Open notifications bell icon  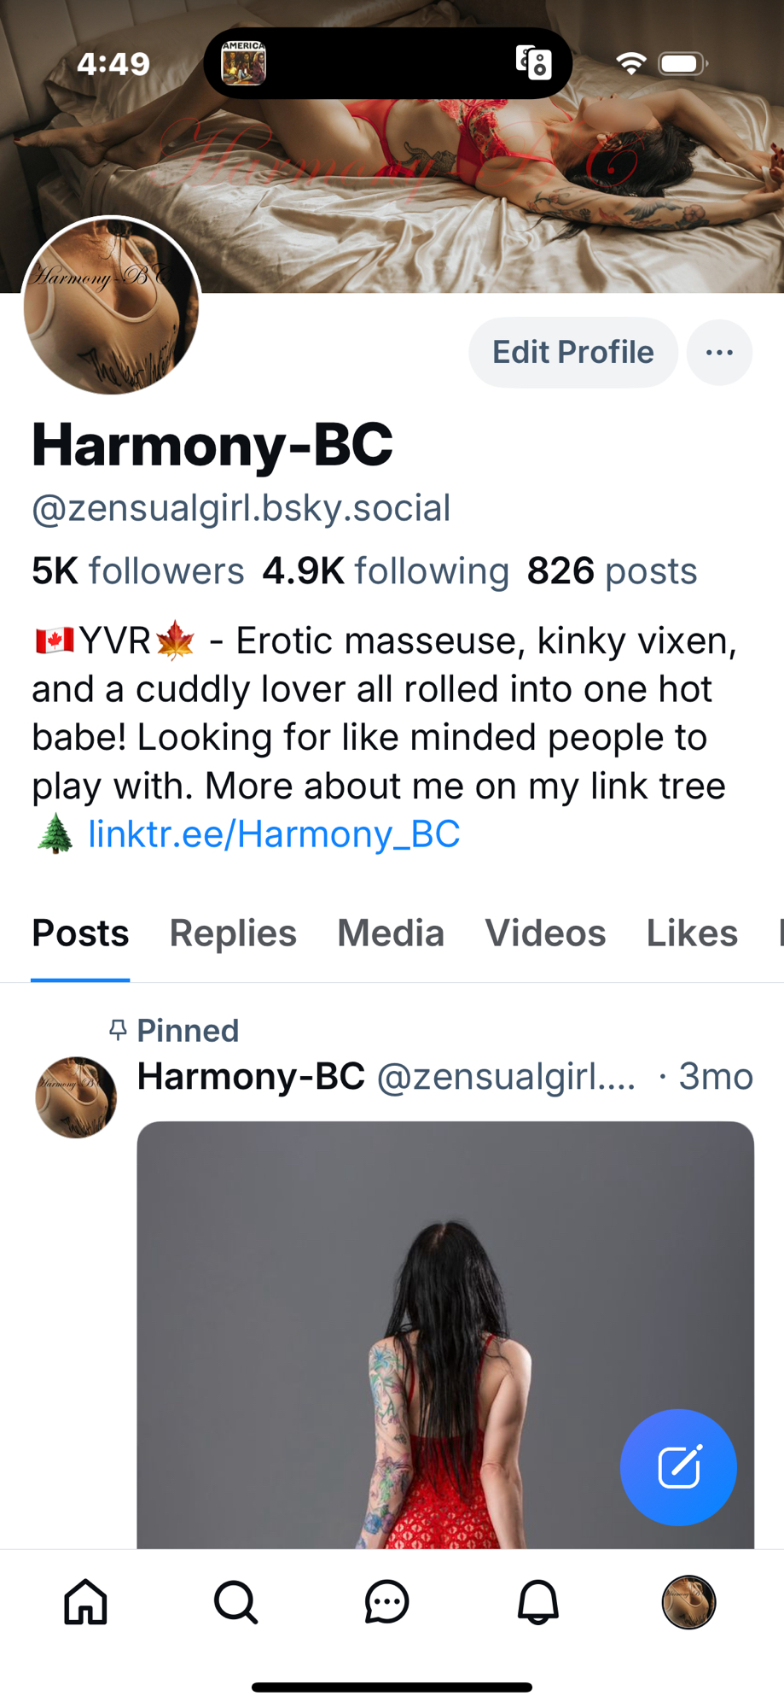537,1601
